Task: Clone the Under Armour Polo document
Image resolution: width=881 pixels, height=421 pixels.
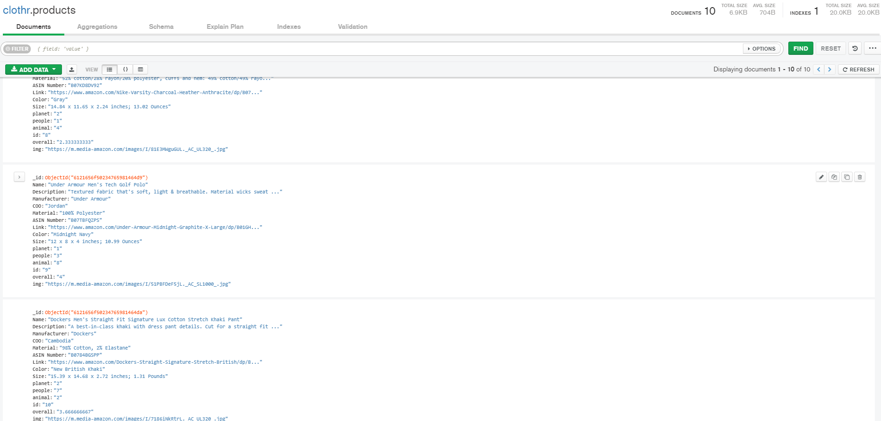Action: pos(847,177)
